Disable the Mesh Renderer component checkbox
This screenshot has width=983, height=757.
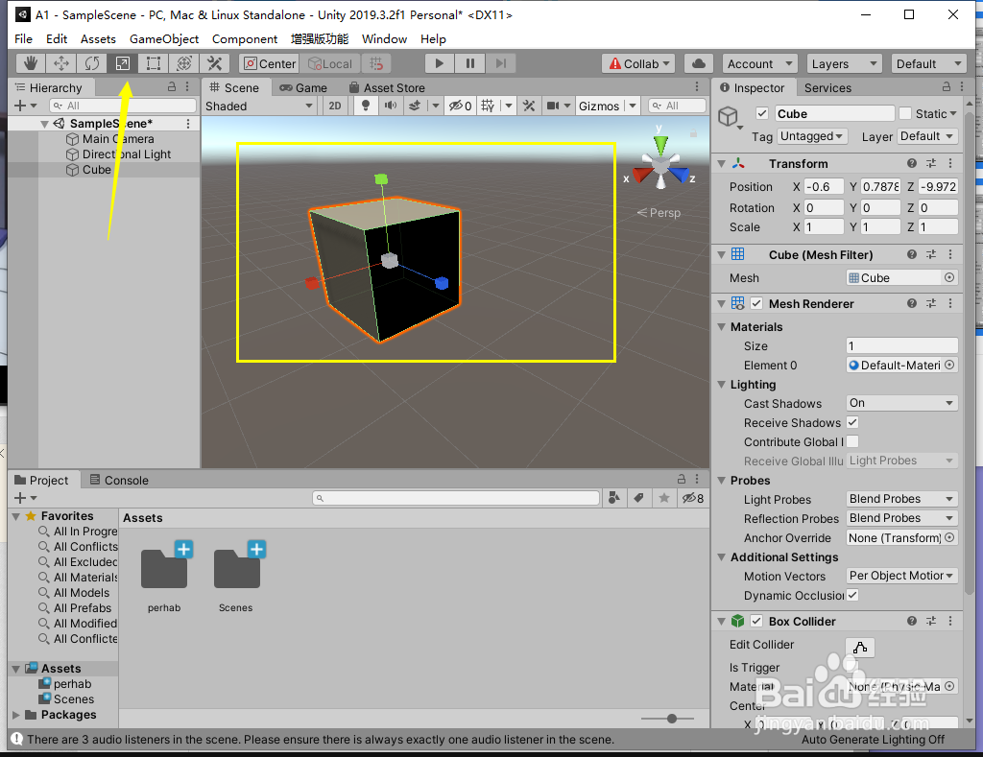pyautogui.click(x=756, y=303)
